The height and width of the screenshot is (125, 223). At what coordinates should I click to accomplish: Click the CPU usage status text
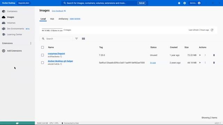(x=54, y=123)
